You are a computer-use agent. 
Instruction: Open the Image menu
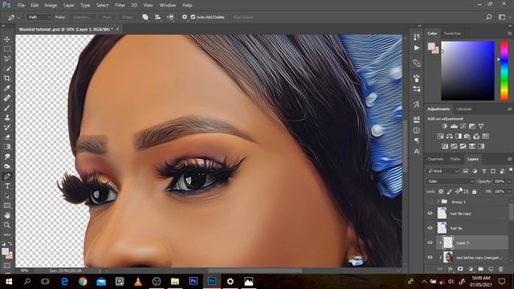click(x=51, y=6)
